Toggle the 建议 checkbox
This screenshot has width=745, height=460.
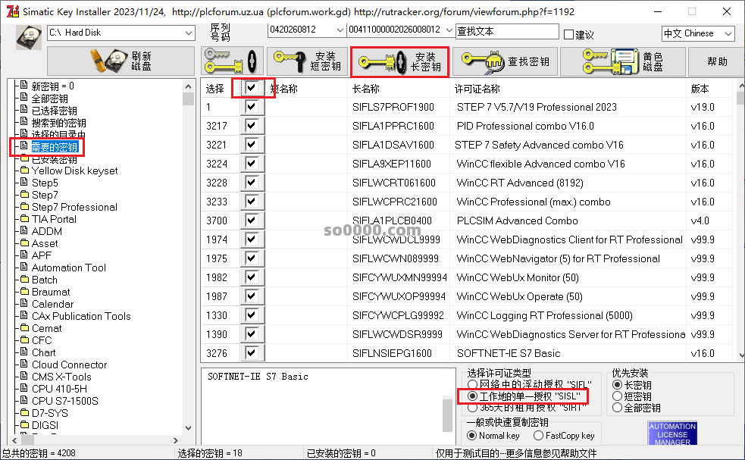pyautogui.click(x=568, y=34)
